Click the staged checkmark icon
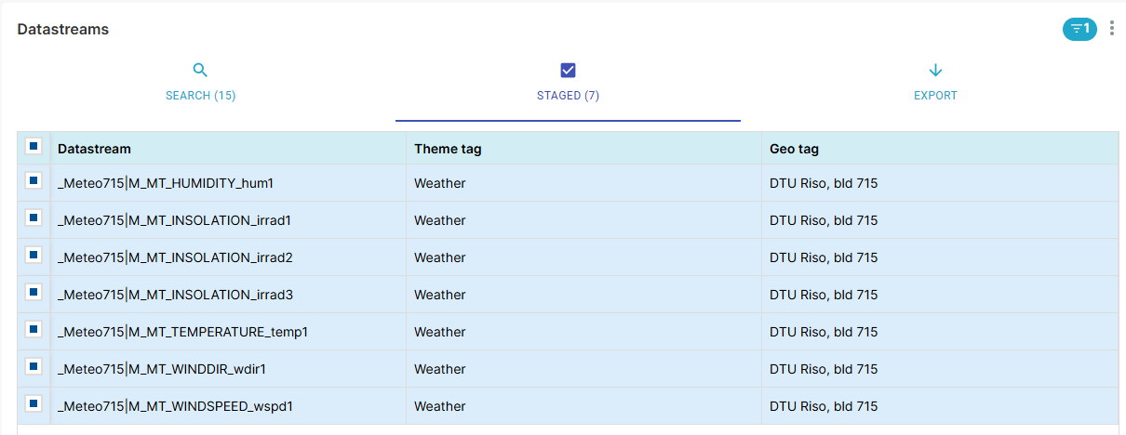 (x=568, y=71)
